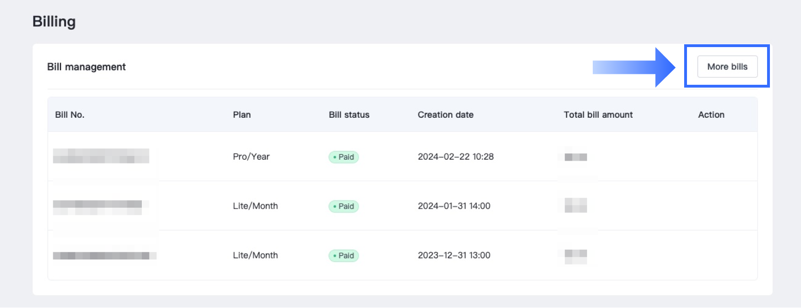Click Lite/Month in the 2024-01-31 bill row

pyautogui.click(x=255, y=206)
